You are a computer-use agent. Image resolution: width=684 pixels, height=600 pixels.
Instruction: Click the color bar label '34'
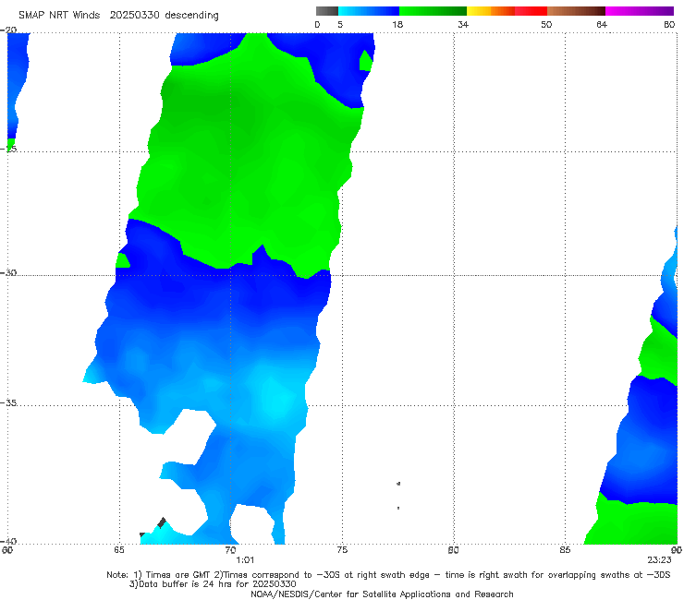(x=463, y=24)
